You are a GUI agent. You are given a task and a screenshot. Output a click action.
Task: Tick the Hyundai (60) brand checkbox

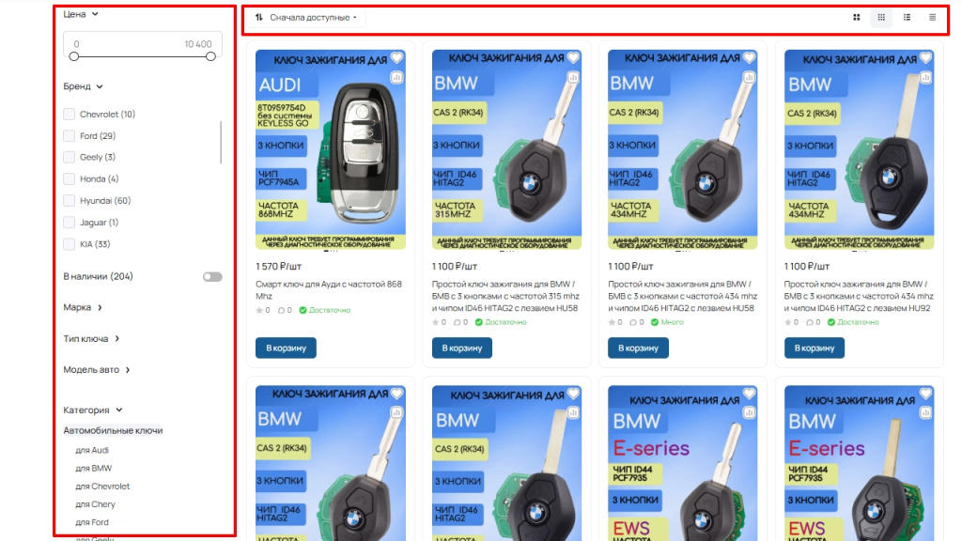(70, 201)
